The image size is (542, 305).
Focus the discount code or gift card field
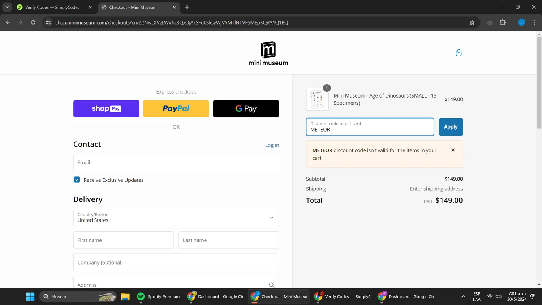coord(370,127)
